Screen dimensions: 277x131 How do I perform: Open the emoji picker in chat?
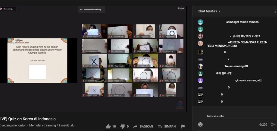(x=200, y=124)
